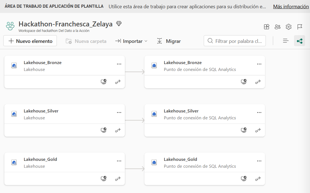Viewport: 310px width, 193px height.
Task: Show impact icon on Lakehouse_Silver Lakehouse card
Action: click(x=104, y=130)
